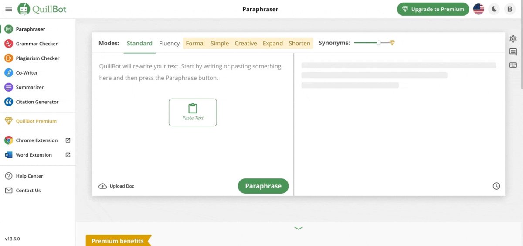Click the premium diamond on synonyms slider
Screen dimensions: 523x246
(x=392, y=43)
